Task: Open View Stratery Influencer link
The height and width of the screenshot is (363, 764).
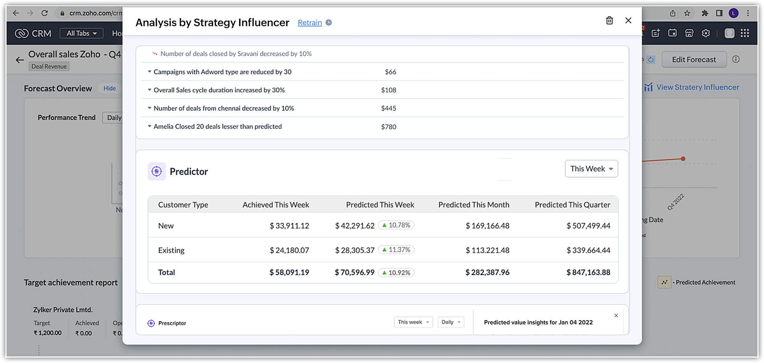Action: [697, 87]
